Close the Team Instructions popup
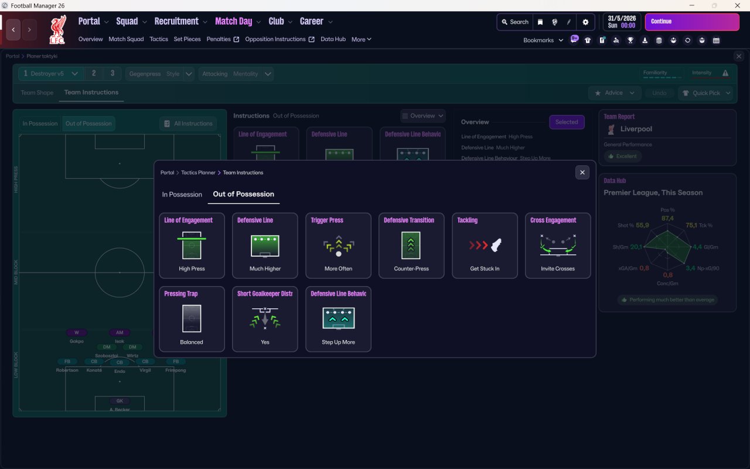 (582, 172)
